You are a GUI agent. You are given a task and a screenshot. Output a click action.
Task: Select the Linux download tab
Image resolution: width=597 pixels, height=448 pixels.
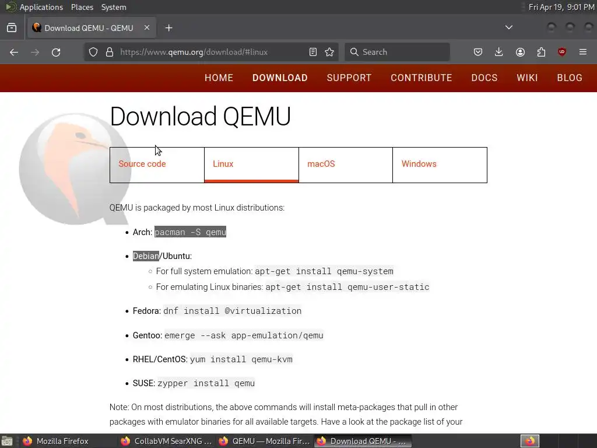click(251, 165)
